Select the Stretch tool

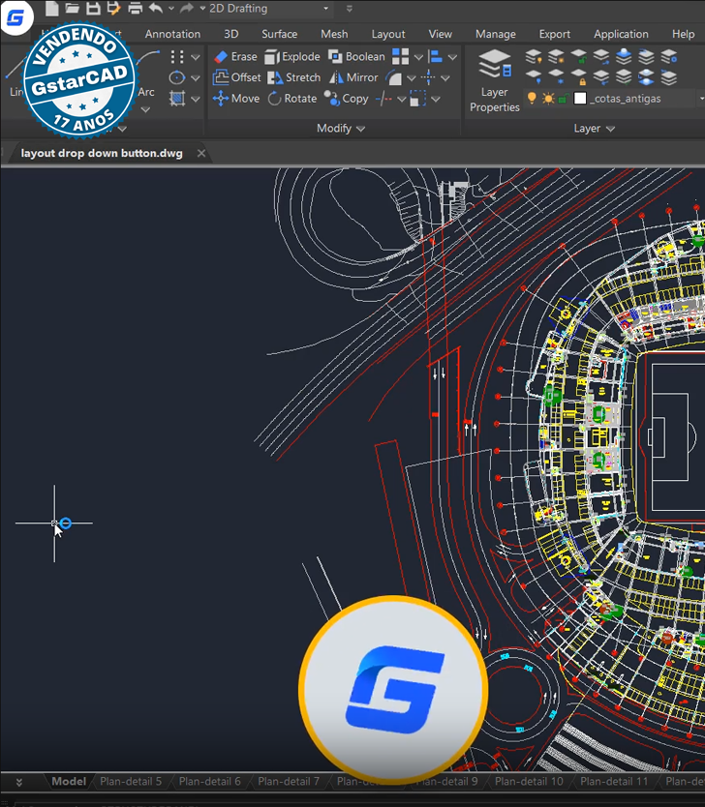click(294, 77)
